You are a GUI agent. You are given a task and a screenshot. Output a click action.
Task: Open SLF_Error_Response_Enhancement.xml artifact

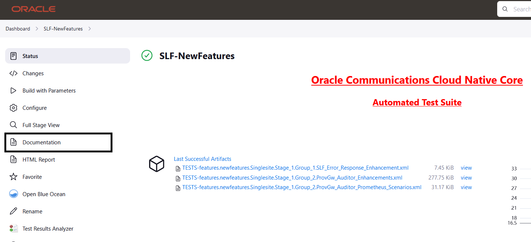[x=295, y=168]
